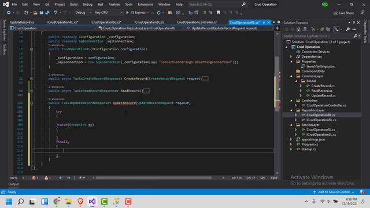Open the Any CPU platform dropdown
Viewport: 370px width, 208px height.
pos(108,13)
